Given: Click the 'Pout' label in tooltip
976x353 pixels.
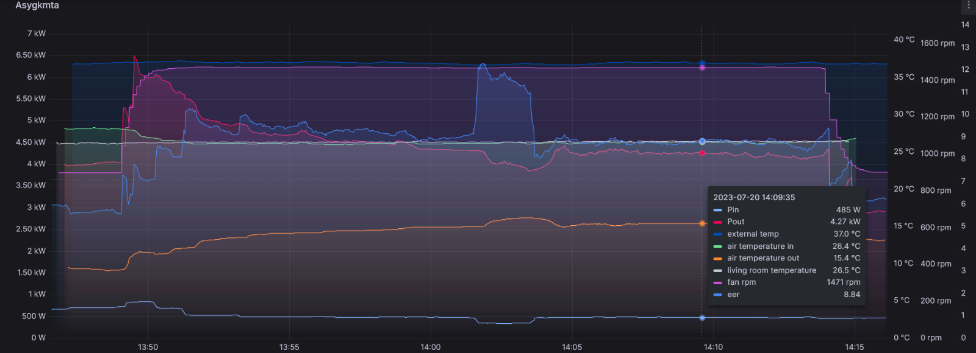Looking at the screenshot, I should click(736, 222).
